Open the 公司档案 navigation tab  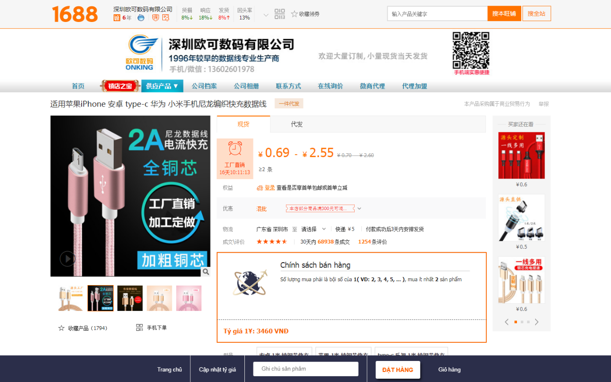(204, 86)
